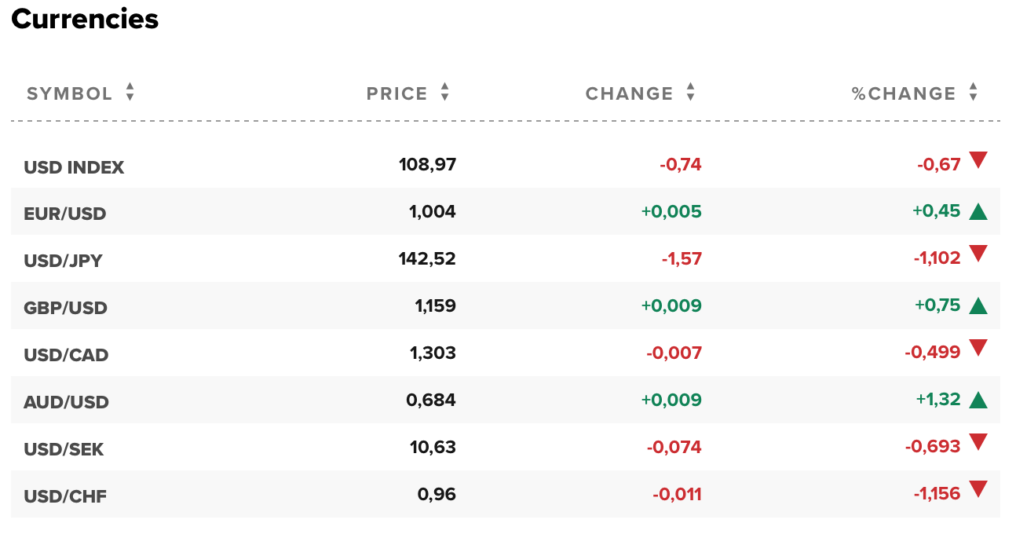Image resolution: width=1016 pixels, height=534 pixels.
Task: Sort table by Symbol column arrows
Action: pyautogui.click(x=130, y=93)
